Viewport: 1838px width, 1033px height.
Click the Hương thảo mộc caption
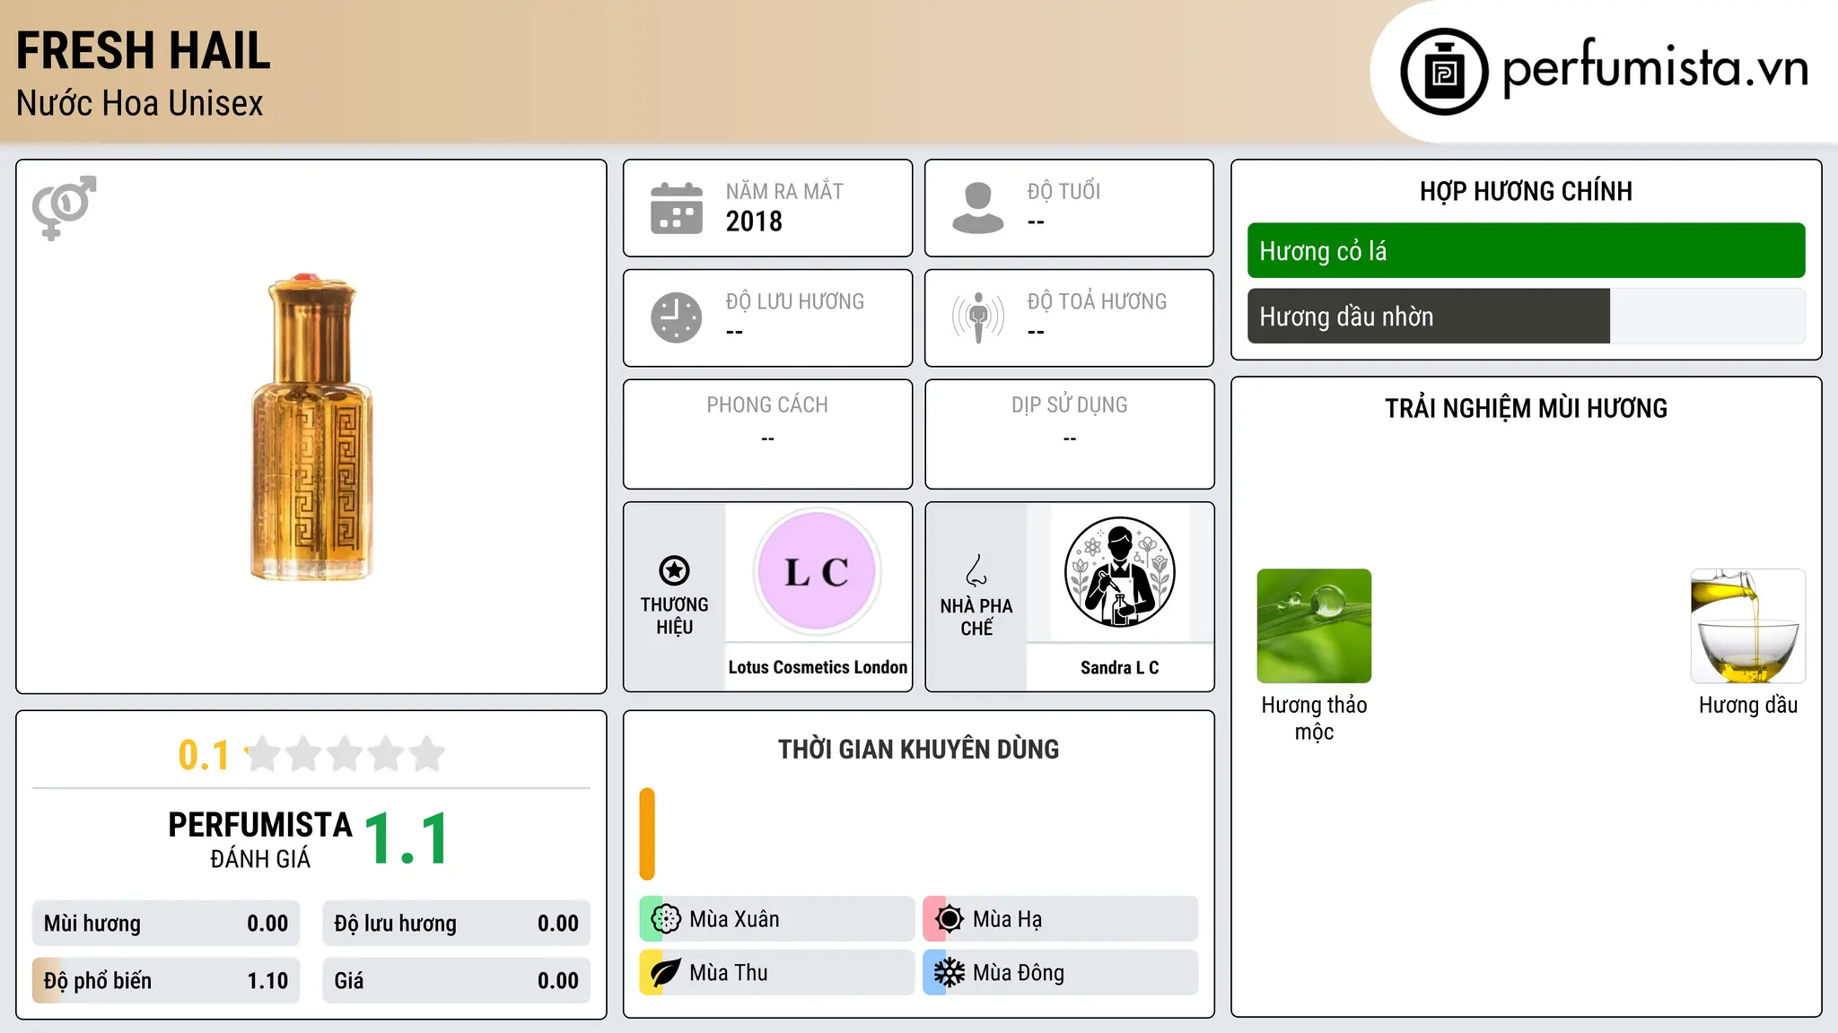1314,718
